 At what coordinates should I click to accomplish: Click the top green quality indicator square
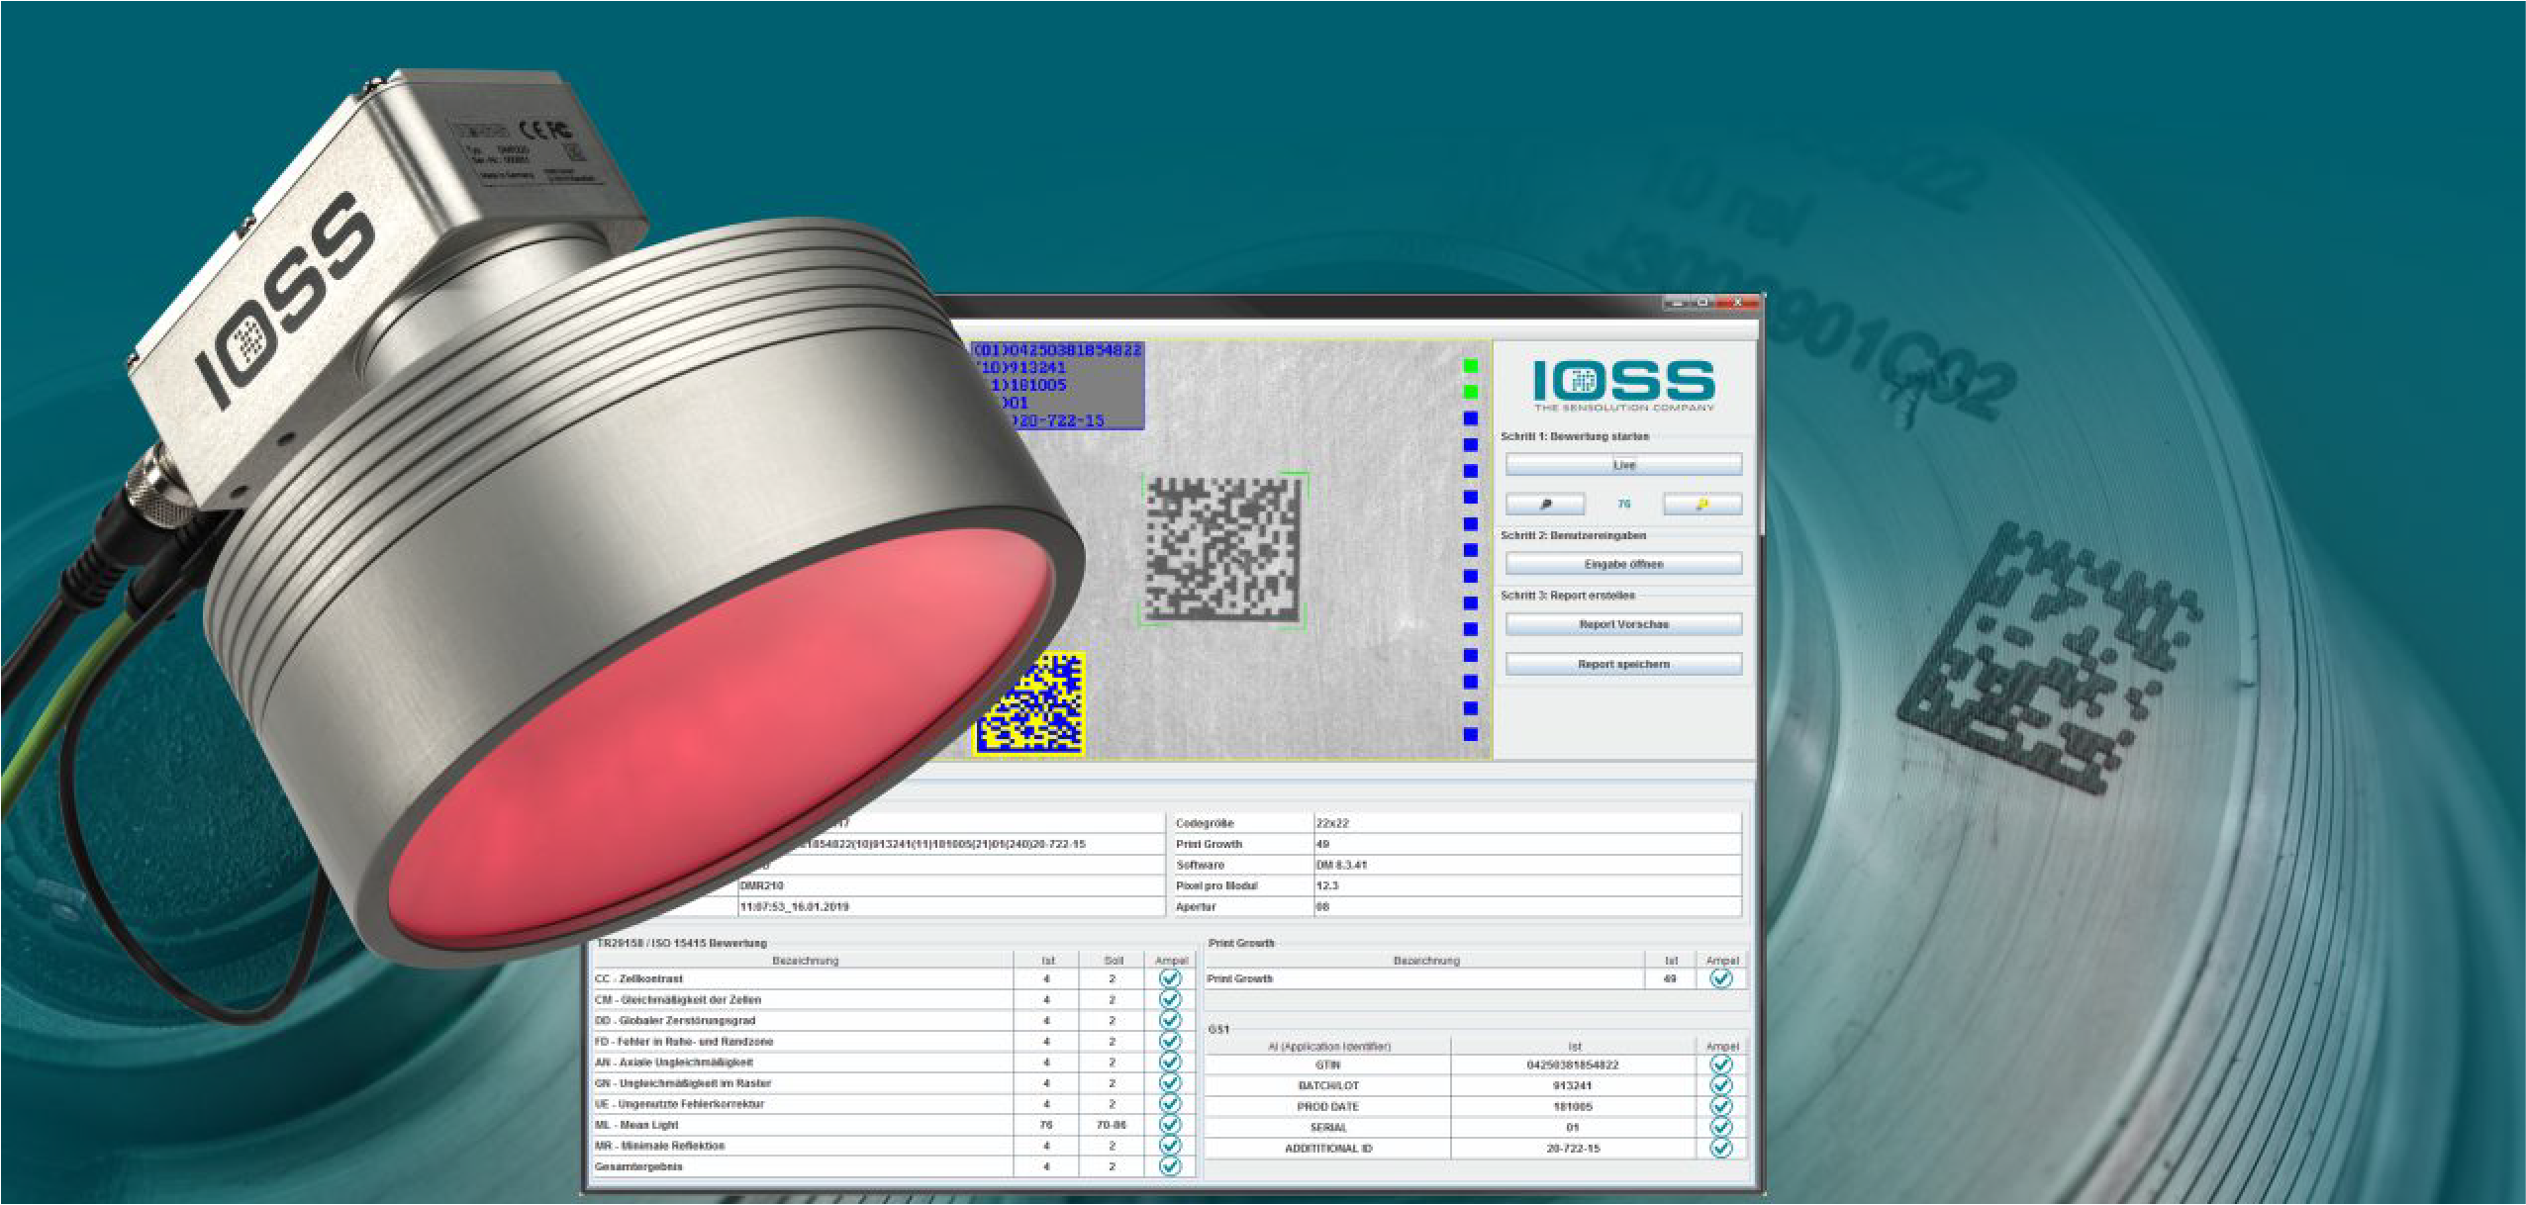click(x=1471, y=365)
